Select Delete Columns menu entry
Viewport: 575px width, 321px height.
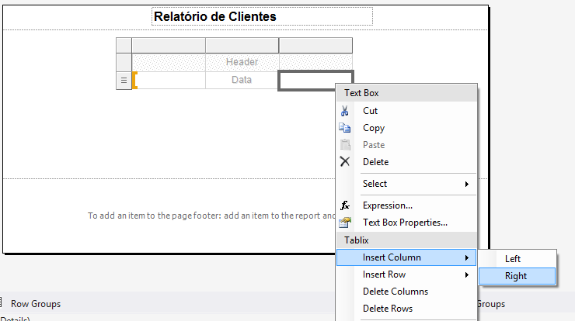(x=396, y=292)
